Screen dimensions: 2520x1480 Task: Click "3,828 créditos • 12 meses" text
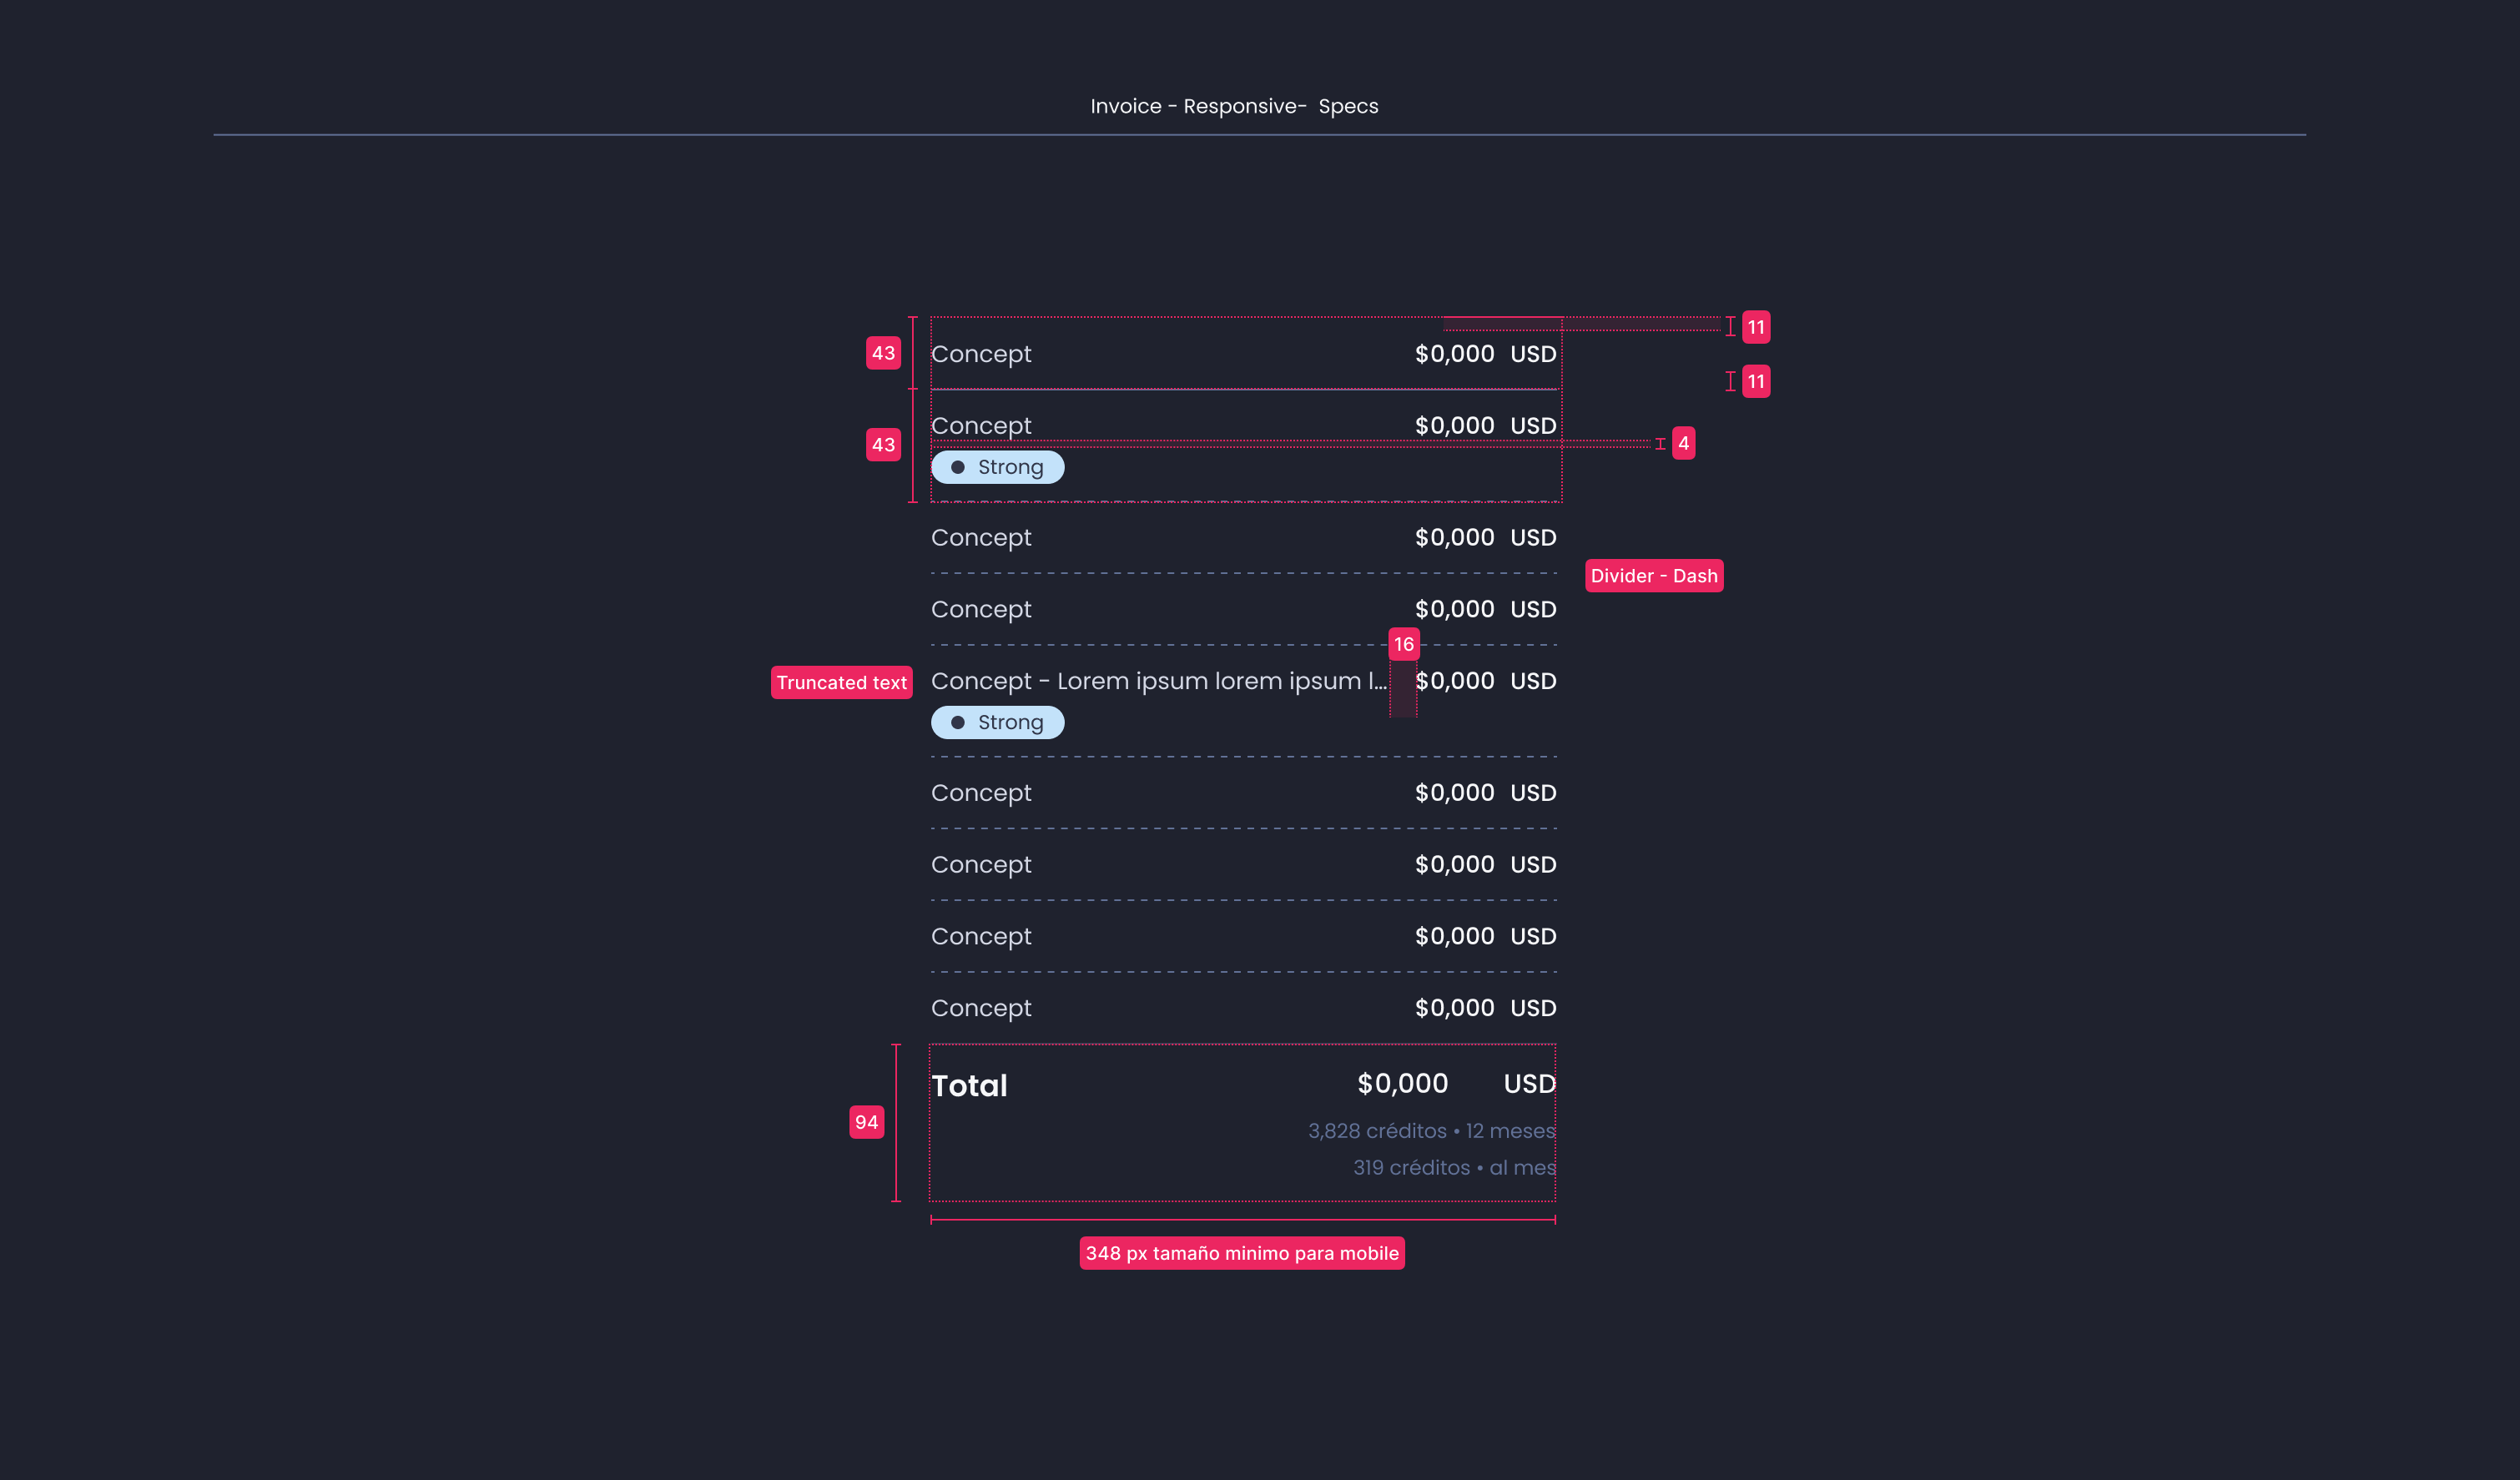point(1431,1130)
